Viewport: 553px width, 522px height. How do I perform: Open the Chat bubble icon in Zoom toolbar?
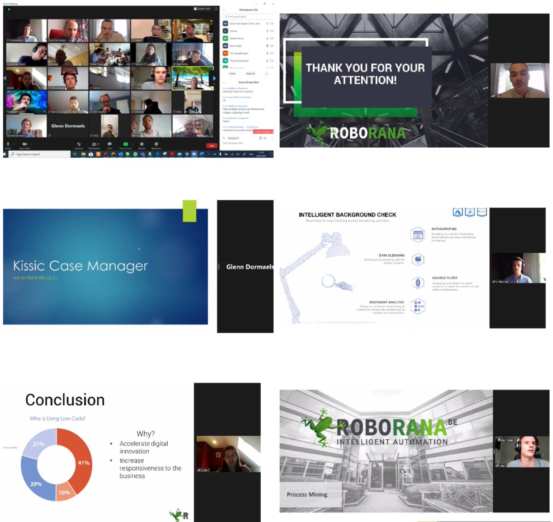coord(110,144)
